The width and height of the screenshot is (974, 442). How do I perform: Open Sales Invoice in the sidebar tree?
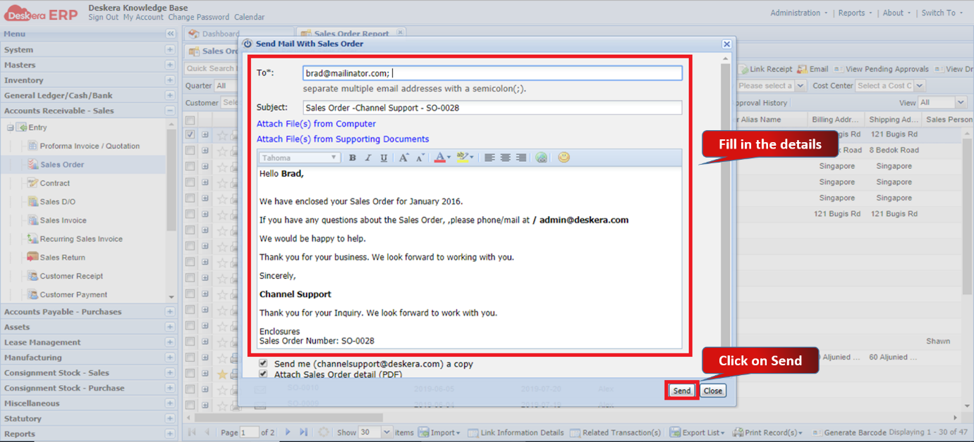pyautogui.click(x=63, y=220)
